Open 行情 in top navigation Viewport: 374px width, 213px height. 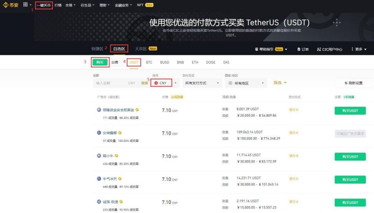58,5
